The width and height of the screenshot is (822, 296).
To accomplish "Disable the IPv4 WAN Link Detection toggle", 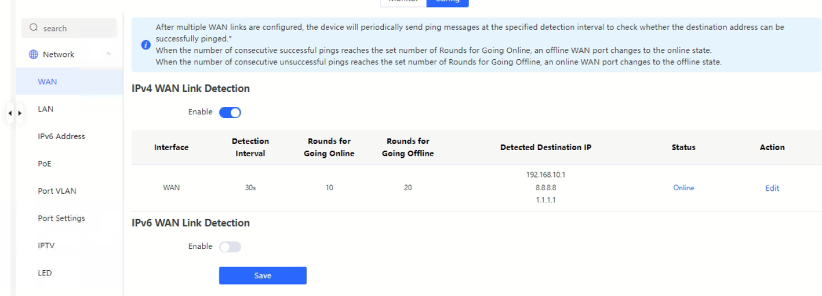I will tap(230, 112).
